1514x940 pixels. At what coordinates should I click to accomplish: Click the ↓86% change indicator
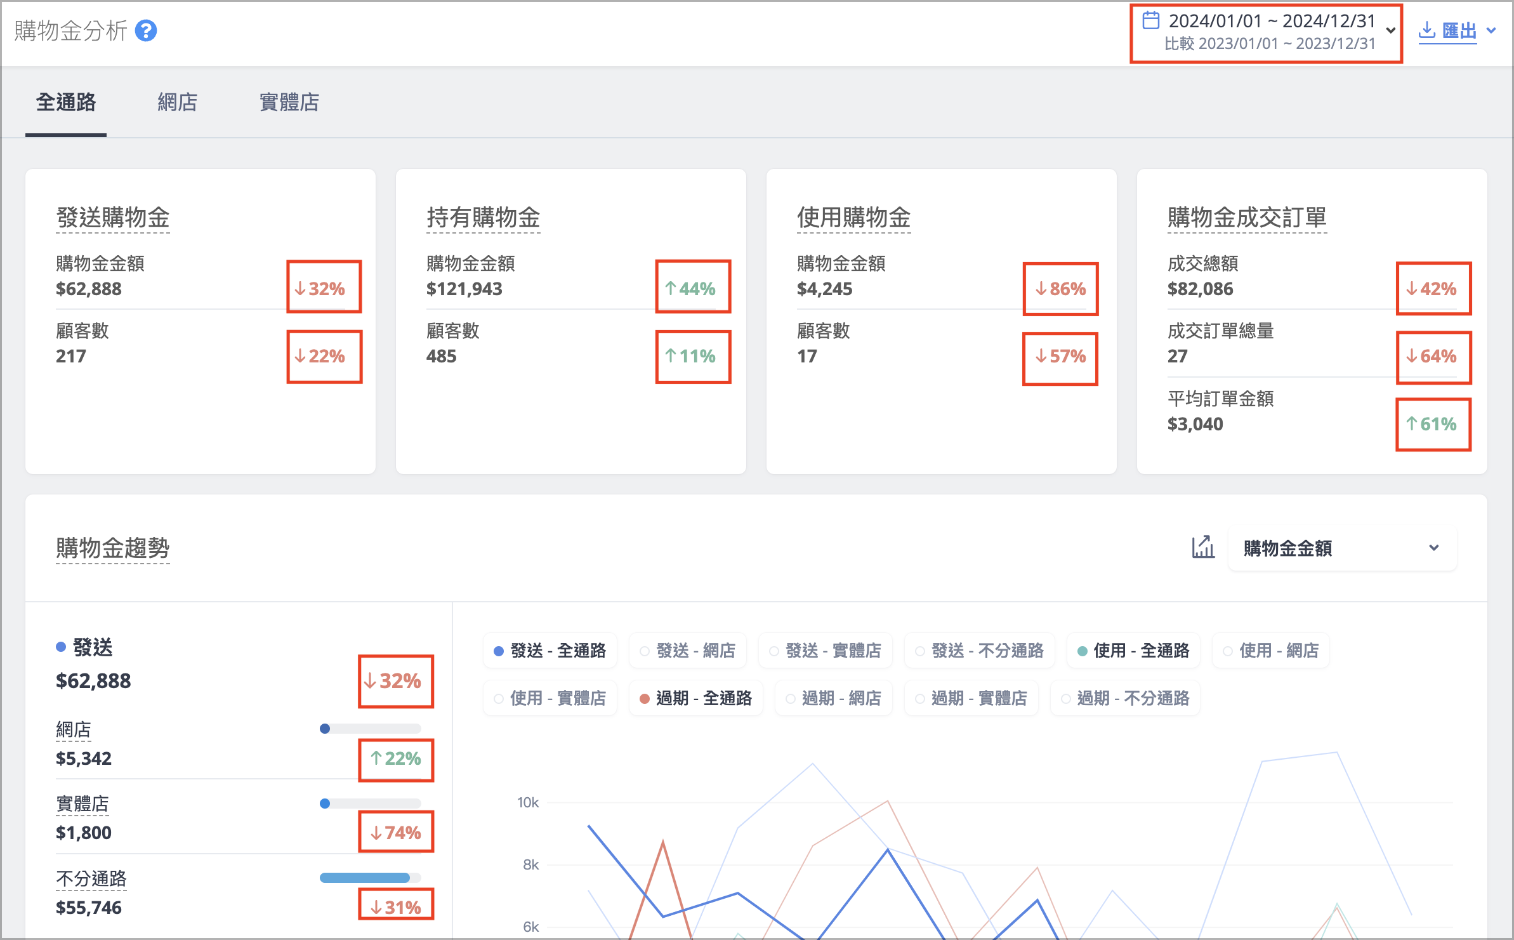click(1060, 289)
